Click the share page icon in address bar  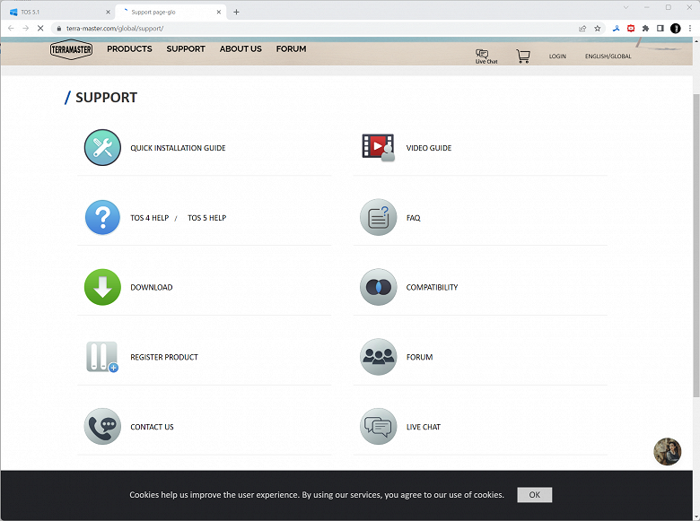[582, 28]
